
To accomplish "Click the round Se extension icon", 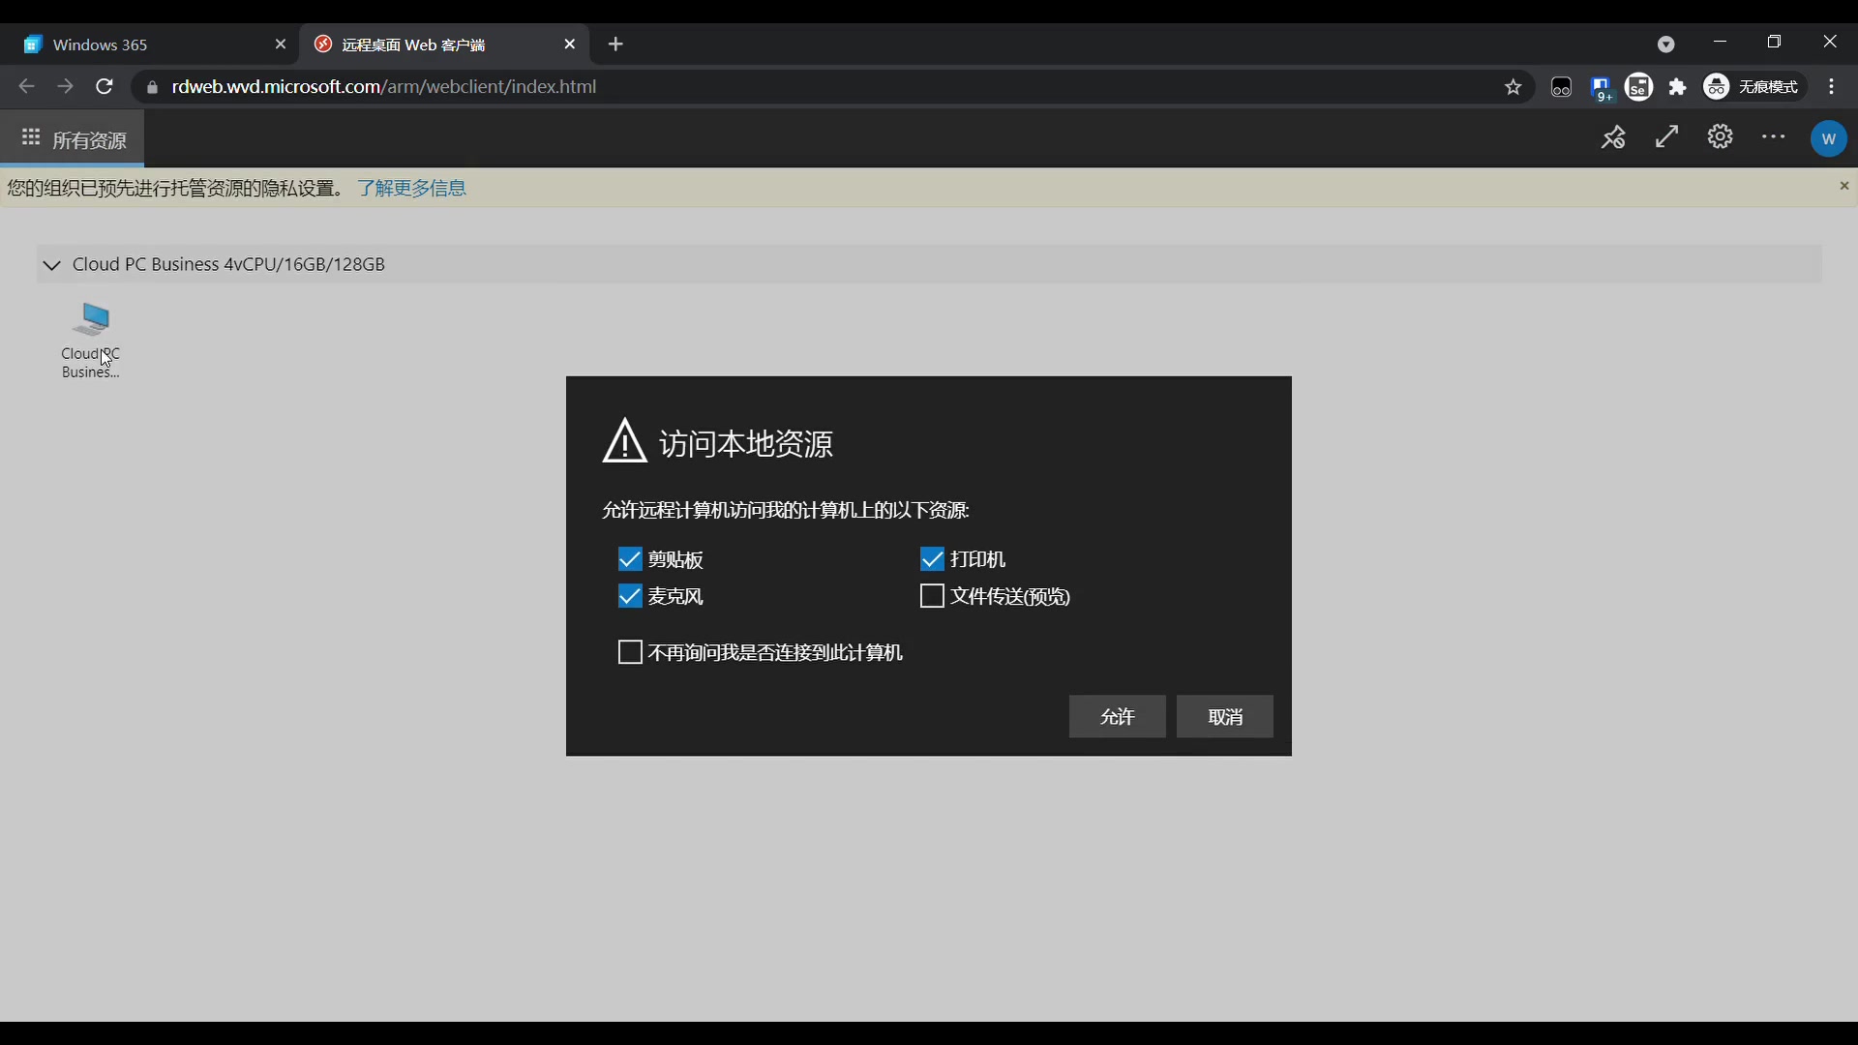I will [1638, 87].
